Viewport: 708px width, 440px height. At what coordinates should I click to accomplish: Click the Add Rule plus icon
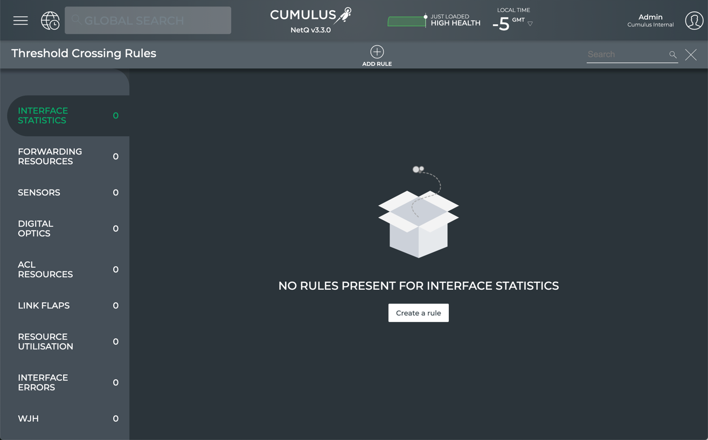click(377, 52)
